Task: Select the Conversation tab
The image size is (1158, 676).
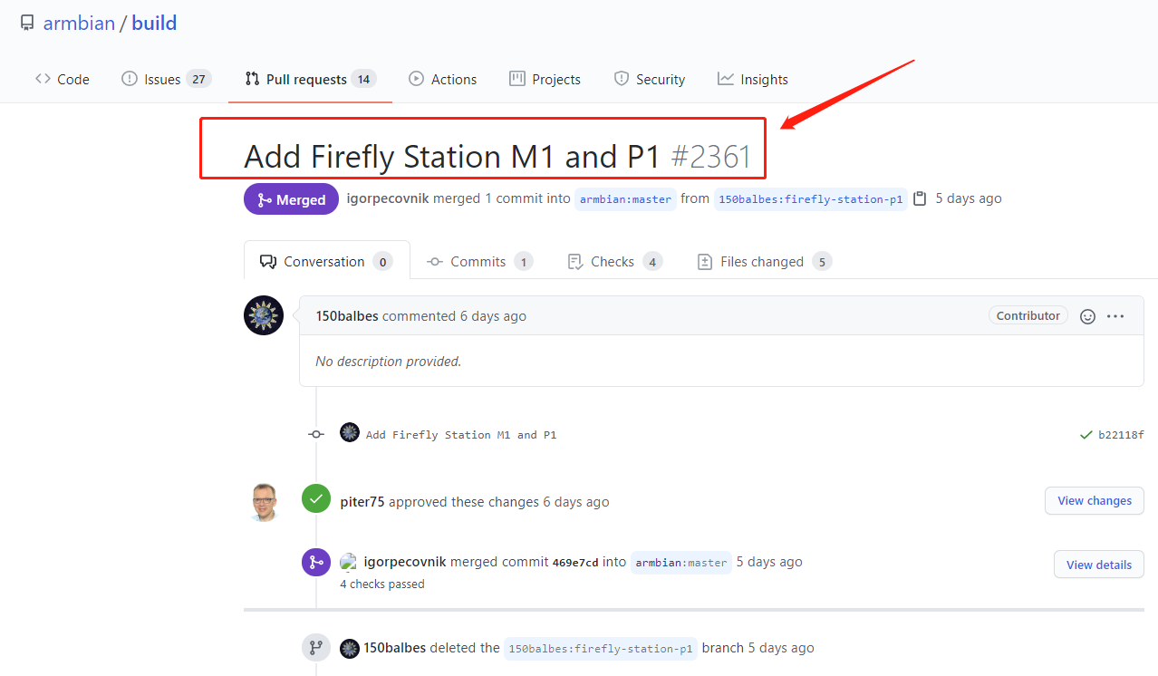Action: [x=326, y=261]
